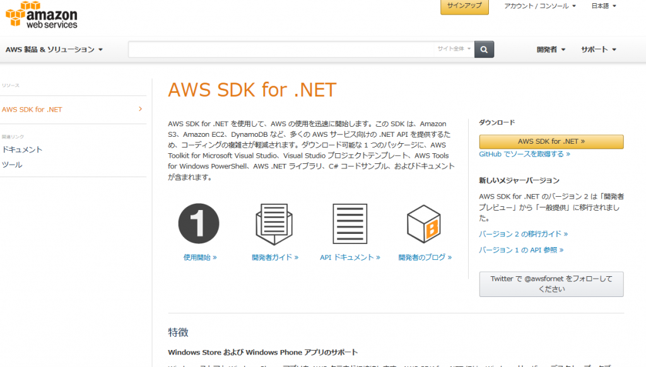Download via AWS SDK for .NET button
The image size is (646, 367).
click(x=551, y=141)
